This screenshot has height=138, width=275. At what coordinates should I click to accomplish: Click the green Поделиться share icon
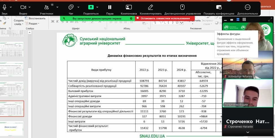pyautogui.click(x=91, y=7)
